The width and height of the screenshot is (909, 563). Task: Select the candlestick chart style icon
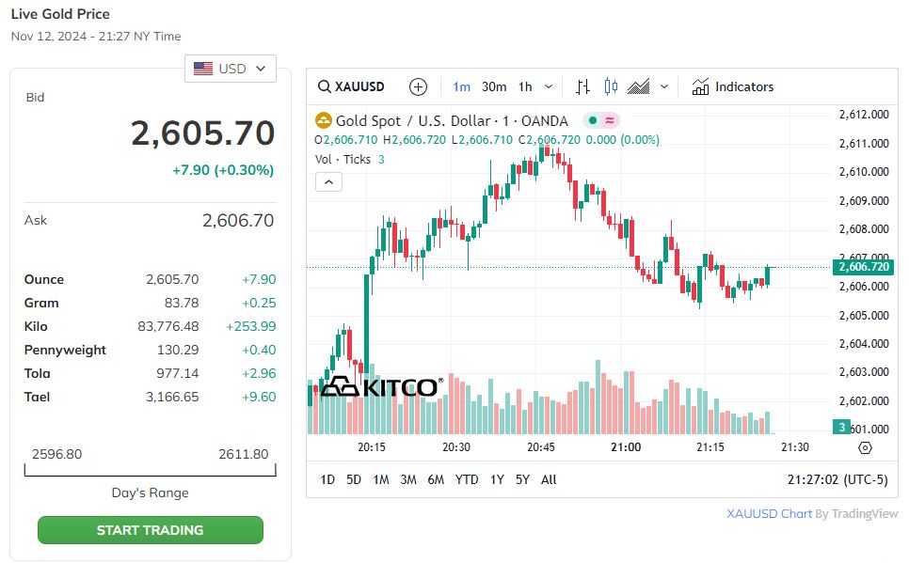(x=611, y=86)
